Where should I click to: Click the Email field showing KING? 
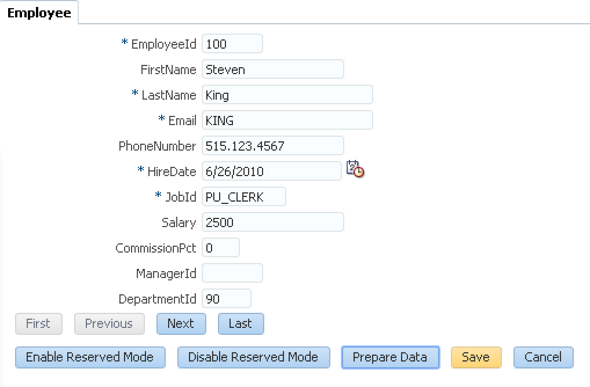point(287,121)
